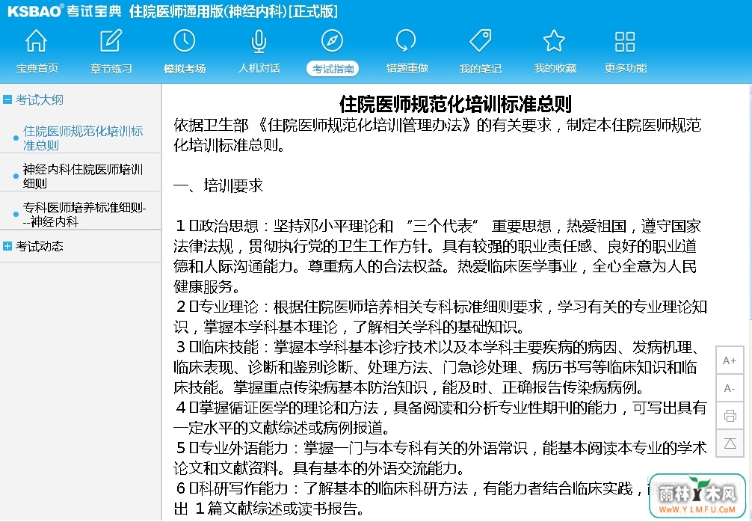
Task: Click the 我的收藏 label
Action: [x=555, y=68]
